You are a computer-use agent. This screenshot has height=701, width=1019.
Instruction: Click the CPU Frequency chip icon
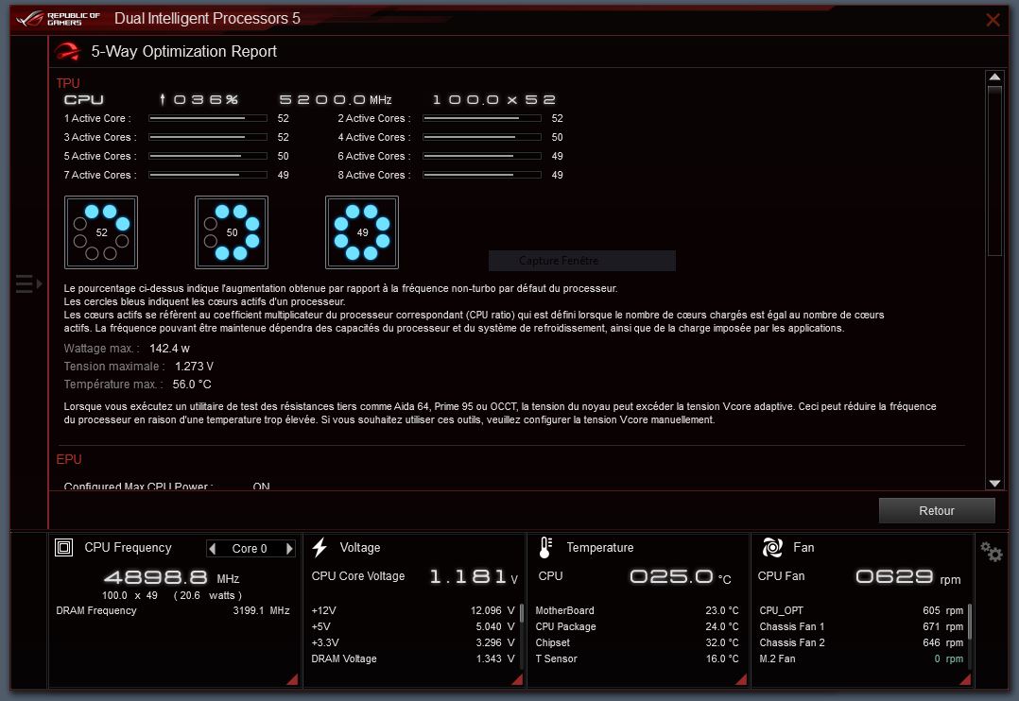click(64, 547)
